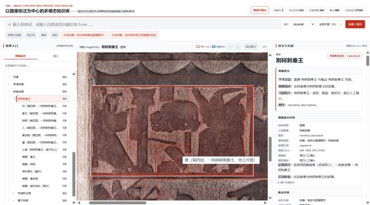Click the image viewer scroll-up arrow
Screen dimensions: 370x205
(270, 55)
